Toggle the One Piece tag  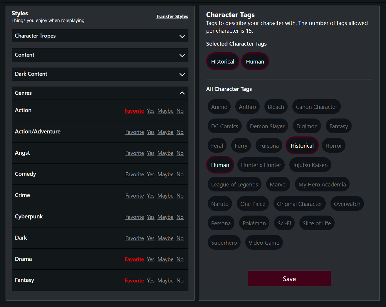pos(253,204)
